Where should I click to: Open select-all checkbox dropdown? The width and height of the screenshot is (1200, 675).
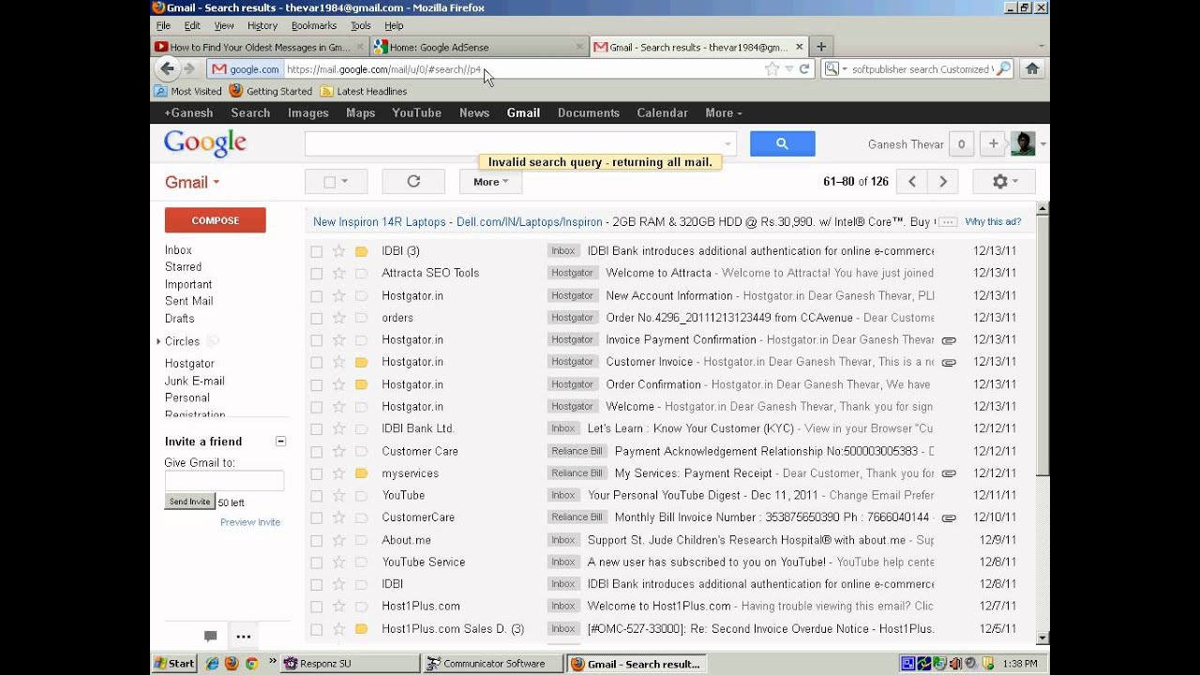pyautogui.click(x=345, y=182)
